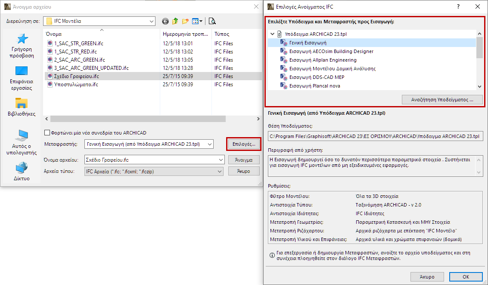The height and width of the screenshot is (285, 488).
Task: Click the icon of 1_SAC_STR_RED.ifc
Action: pyautogui.click(x=50, y=51)
